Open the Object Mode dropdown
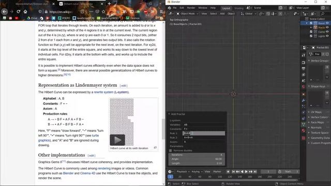The height and width of the screenshot is (186, 331). 187,14
